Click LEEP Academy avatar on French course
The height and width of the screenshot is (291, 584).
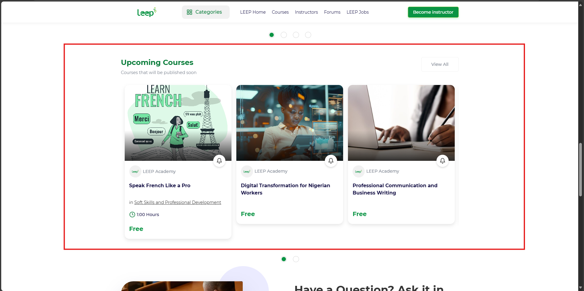point(135,171)
